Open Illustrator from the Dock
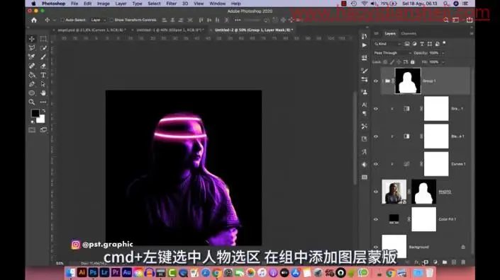Viewport: 500px width, 280px height. tap(82, 272)
